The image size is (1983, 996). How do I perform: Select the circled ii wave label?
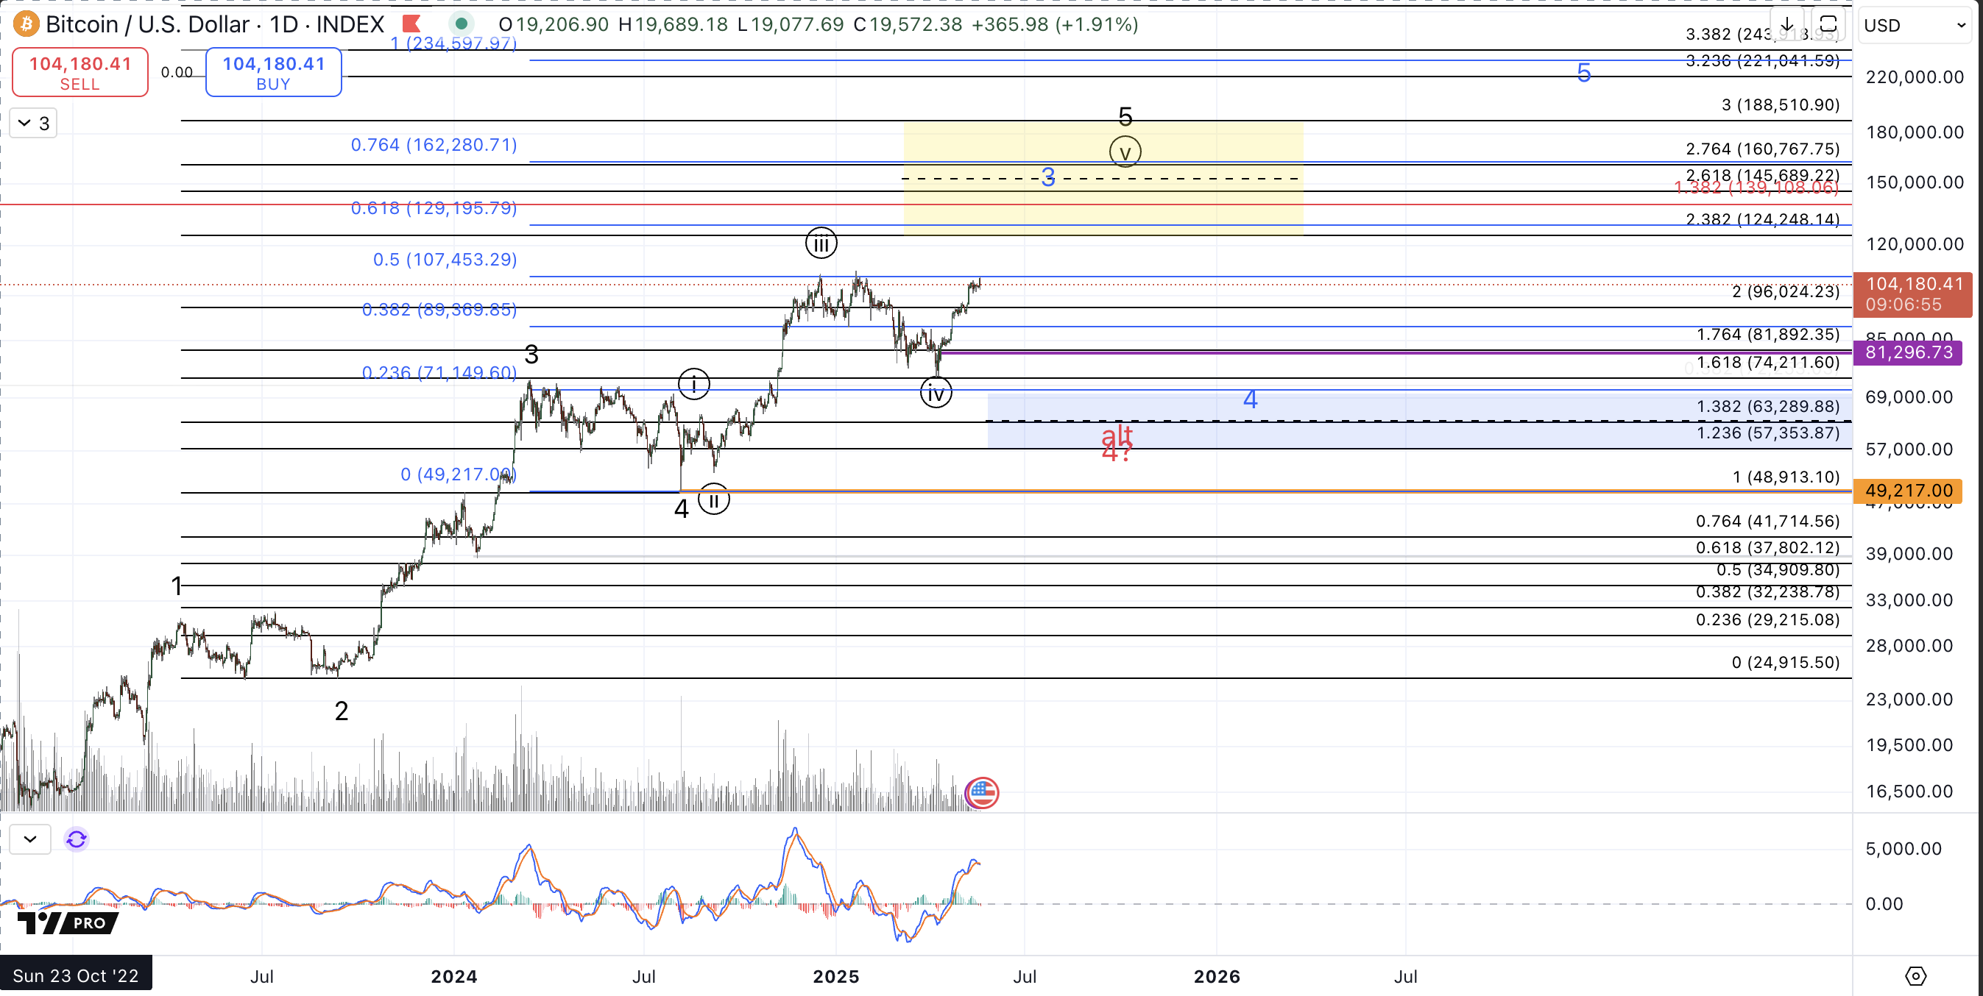[x=713, y=500]
